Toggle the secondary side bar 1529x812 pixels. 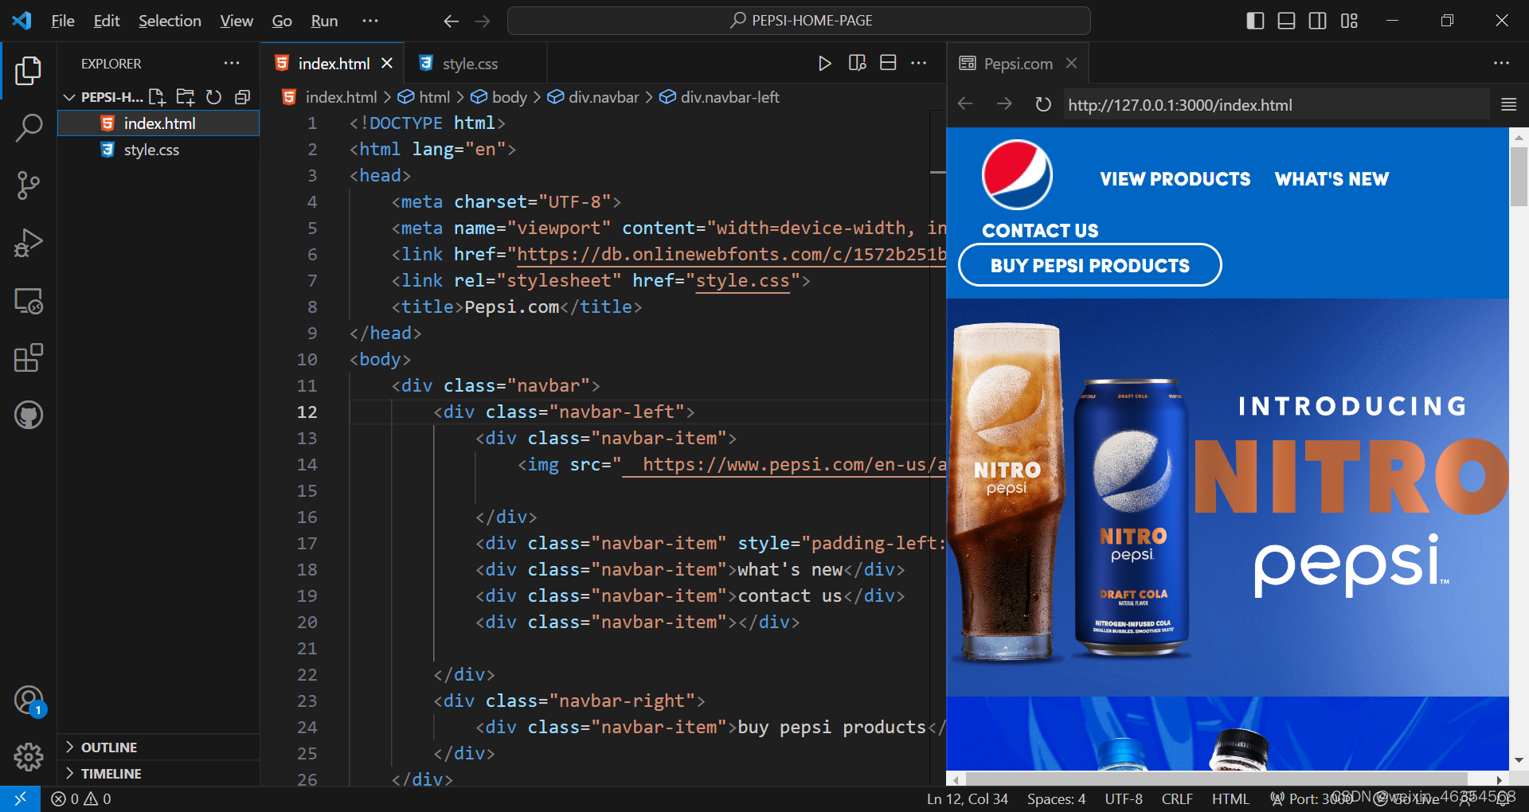tap(1318, 21)
